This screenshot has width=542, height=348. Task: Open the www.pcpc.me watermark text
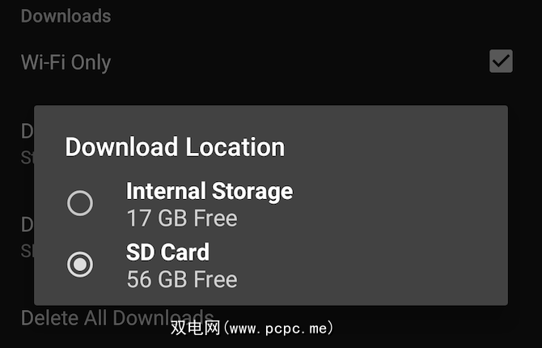pyautogui.click(x=278, y=328)
